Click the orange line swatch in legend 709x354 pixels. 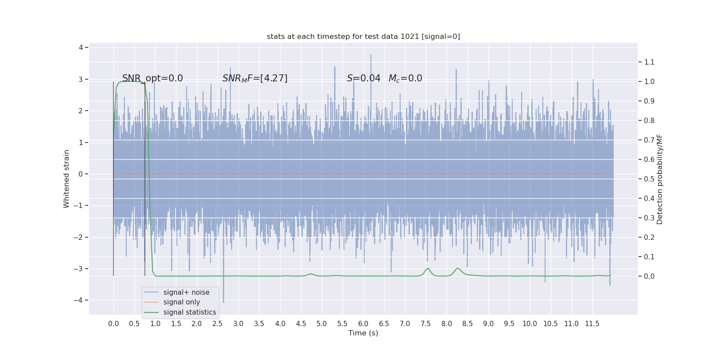pyautogui.click(x=151, y=302)
